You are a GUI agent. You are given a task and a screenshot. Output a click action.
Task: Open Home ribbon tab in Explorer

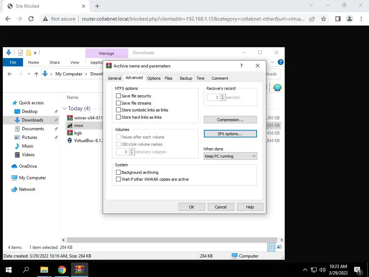[x=34, y=62]
